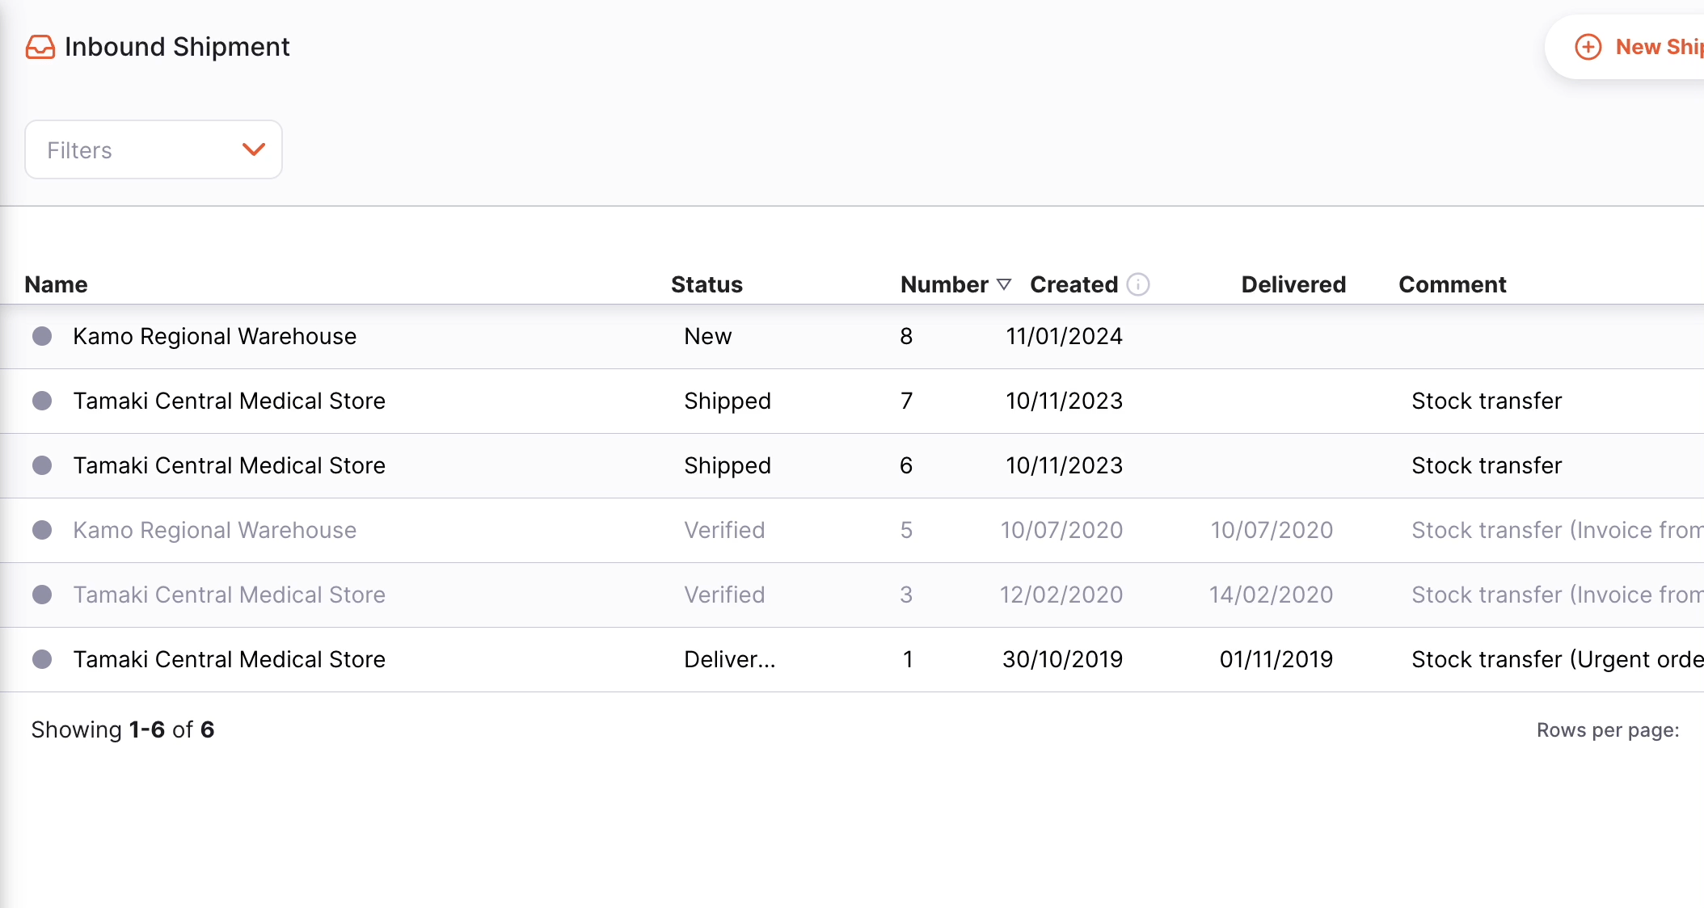The width and height of the screenshot is (1704, 908).
Task: Click Verified status in row number 3
Action: (x=724, y=595)
